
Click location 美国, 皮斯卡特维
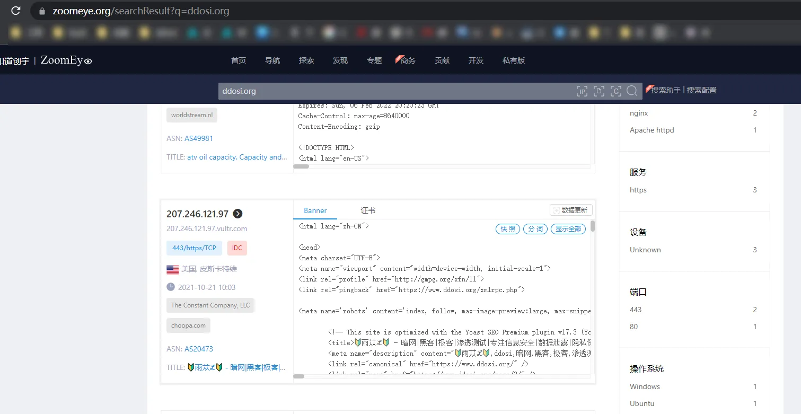click(x=209, y=269)
